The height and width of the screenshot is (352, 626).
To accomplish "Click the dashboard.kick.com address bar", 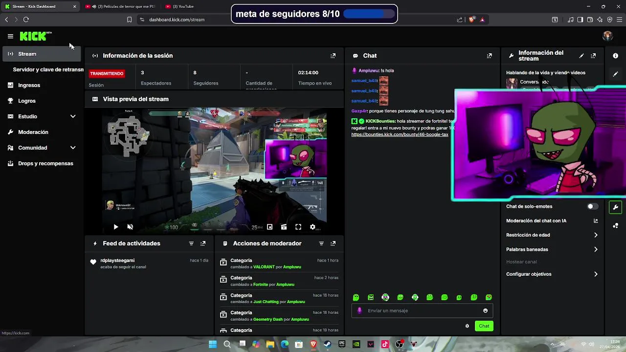I will (177, 20).
